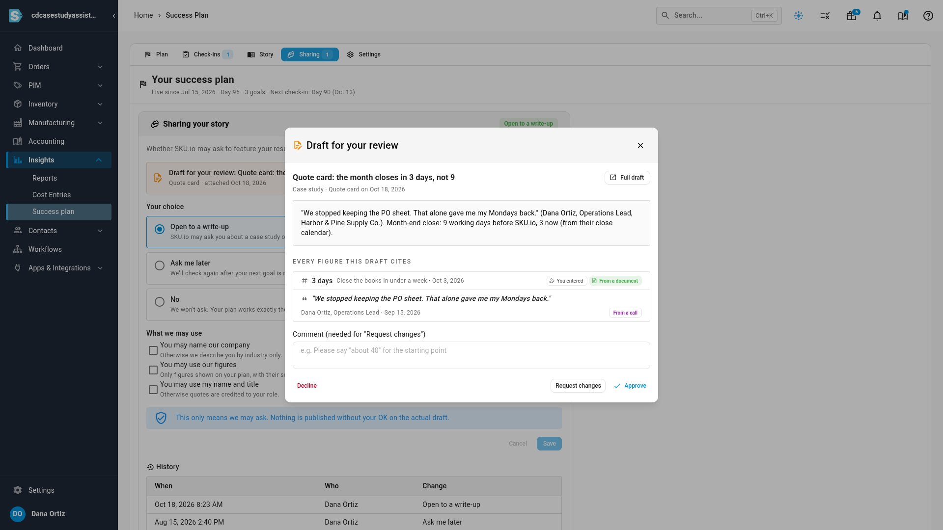Collapse the sidebar with the chevron arrow

114,16
